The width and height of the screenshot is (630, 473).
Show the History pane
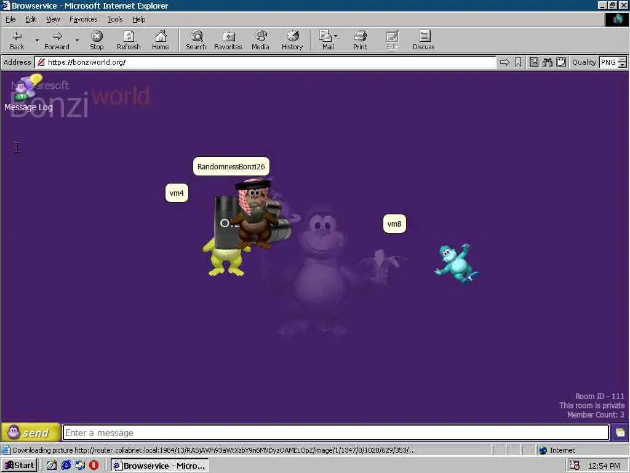[x=292, y=40]
